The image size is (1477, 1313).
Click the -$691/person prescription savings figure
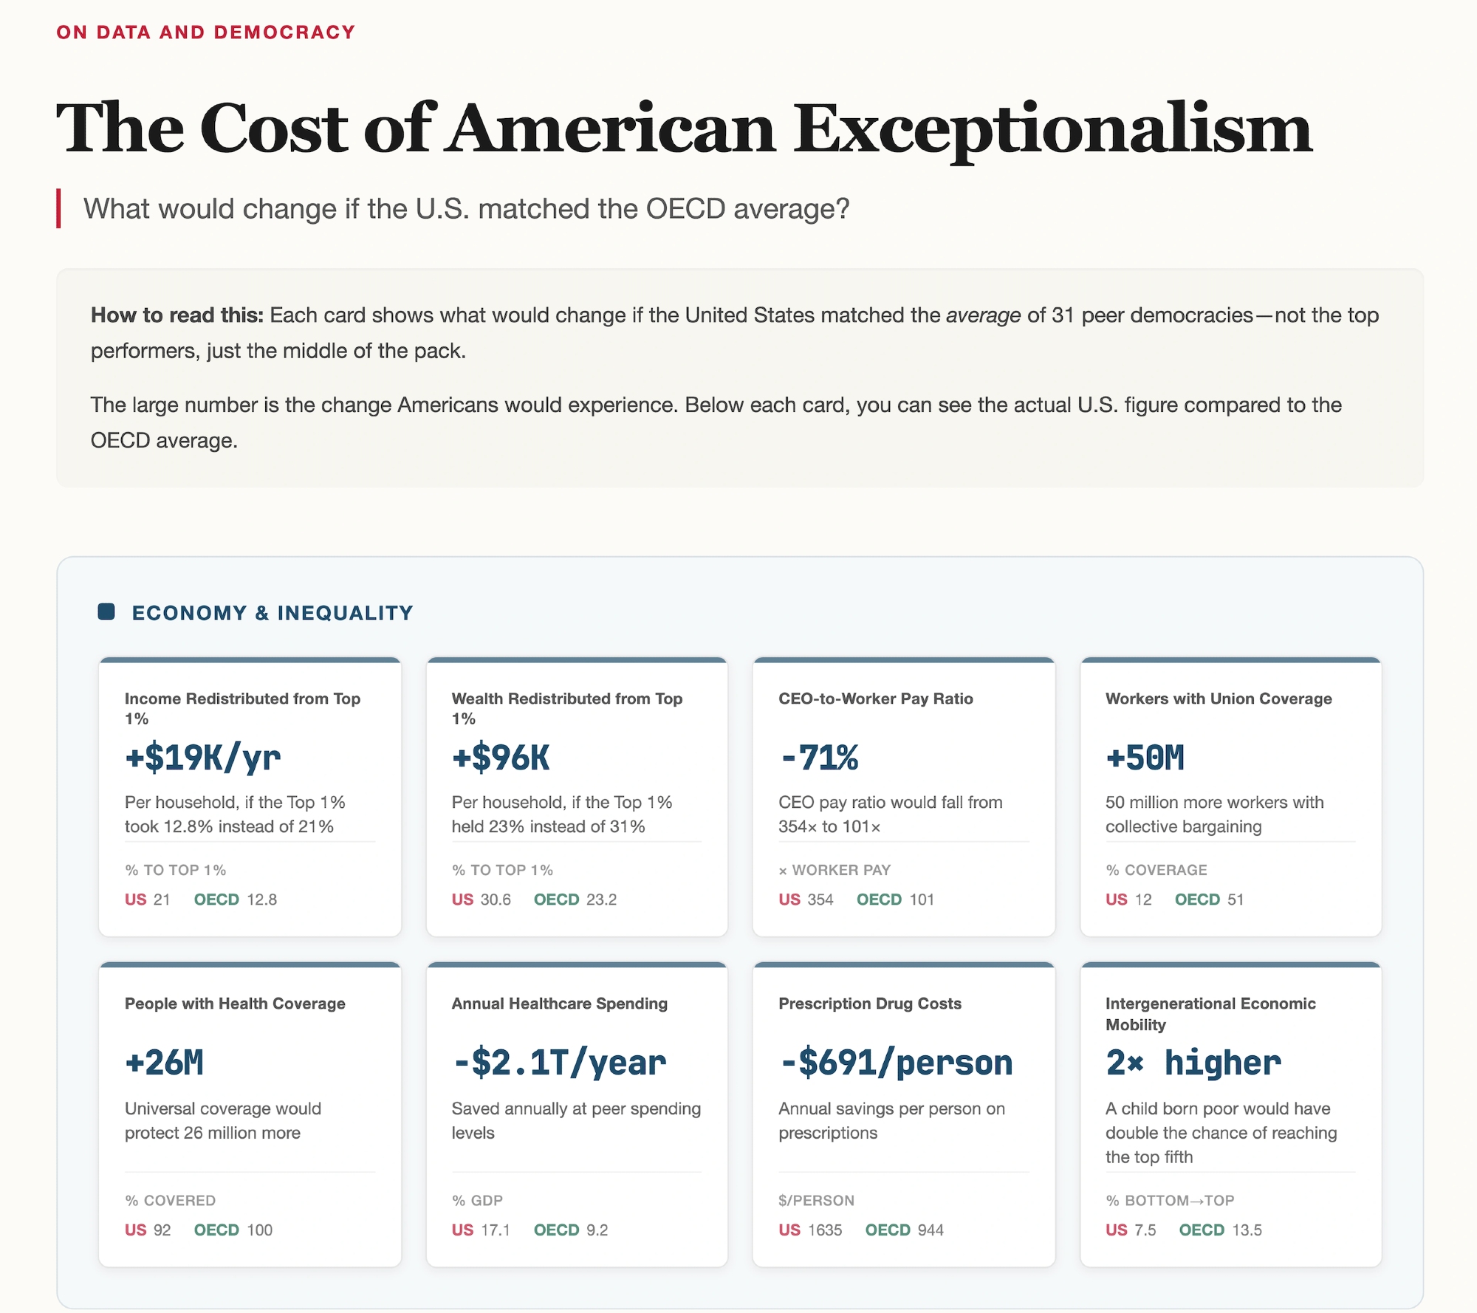[896, 1063]
